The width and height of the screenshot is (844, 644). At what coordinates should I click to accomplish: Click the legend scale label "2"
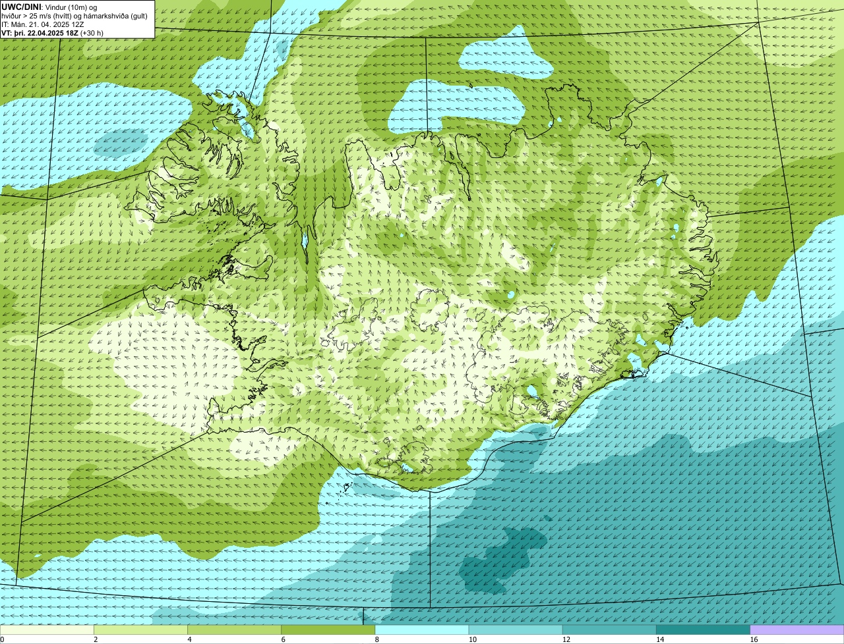[96, 639]
